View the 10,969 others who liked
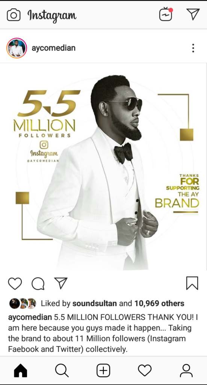Screen dimensions: 207x385 pos(159,303)
